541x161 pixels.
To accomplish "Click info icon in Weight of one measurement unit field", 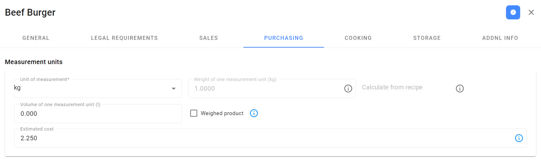I will coord(348,89).
